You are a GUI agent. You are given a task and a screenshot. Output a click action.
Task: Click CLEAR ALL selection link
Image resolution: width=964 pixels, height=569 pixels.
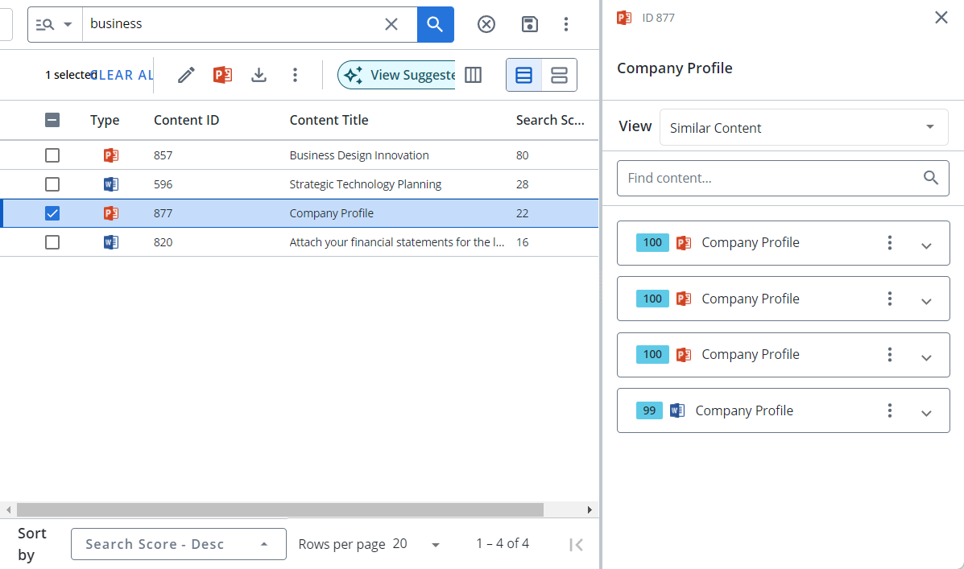coord(122,75)
